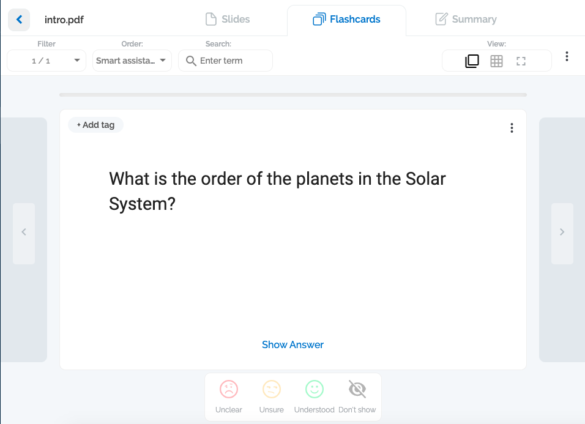Hide this card using Don't show toggle
The image size is (585, 424).
(357, 389)
